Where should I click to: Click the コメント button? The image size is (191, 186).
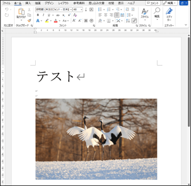[x=153, y=3]
